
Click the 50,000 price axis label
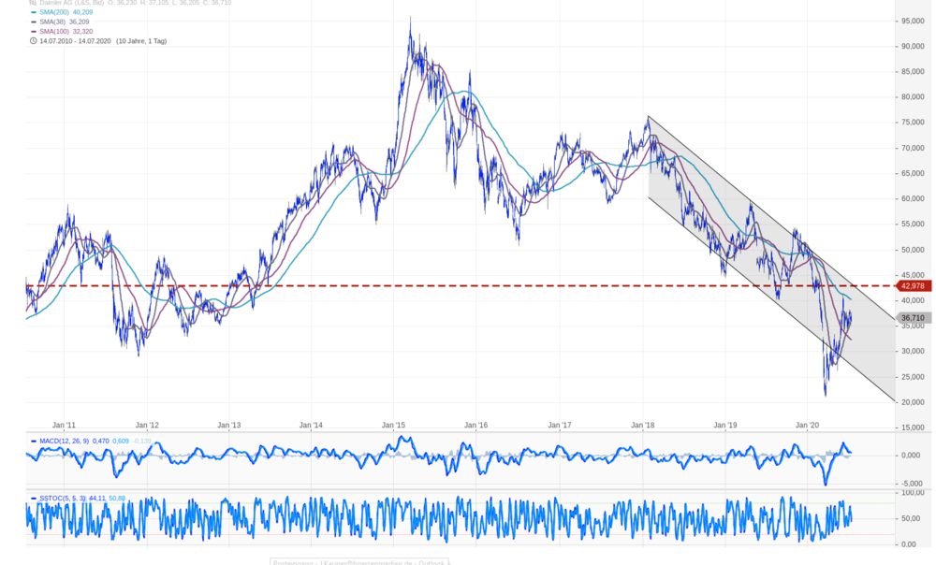[913, 250]
